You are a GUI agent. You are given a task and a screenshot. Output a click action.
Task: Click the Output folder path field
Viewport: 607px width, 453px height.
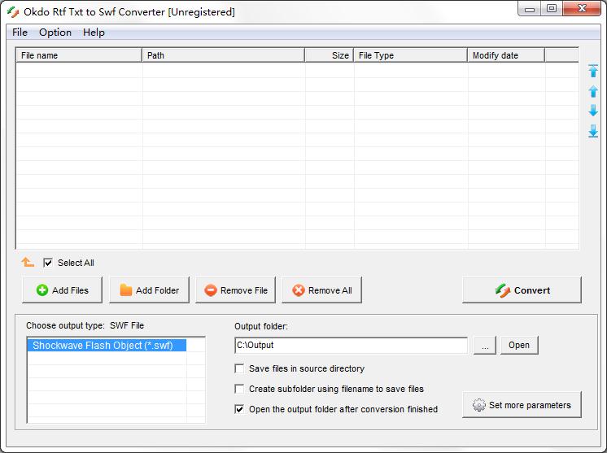point(350,346)
